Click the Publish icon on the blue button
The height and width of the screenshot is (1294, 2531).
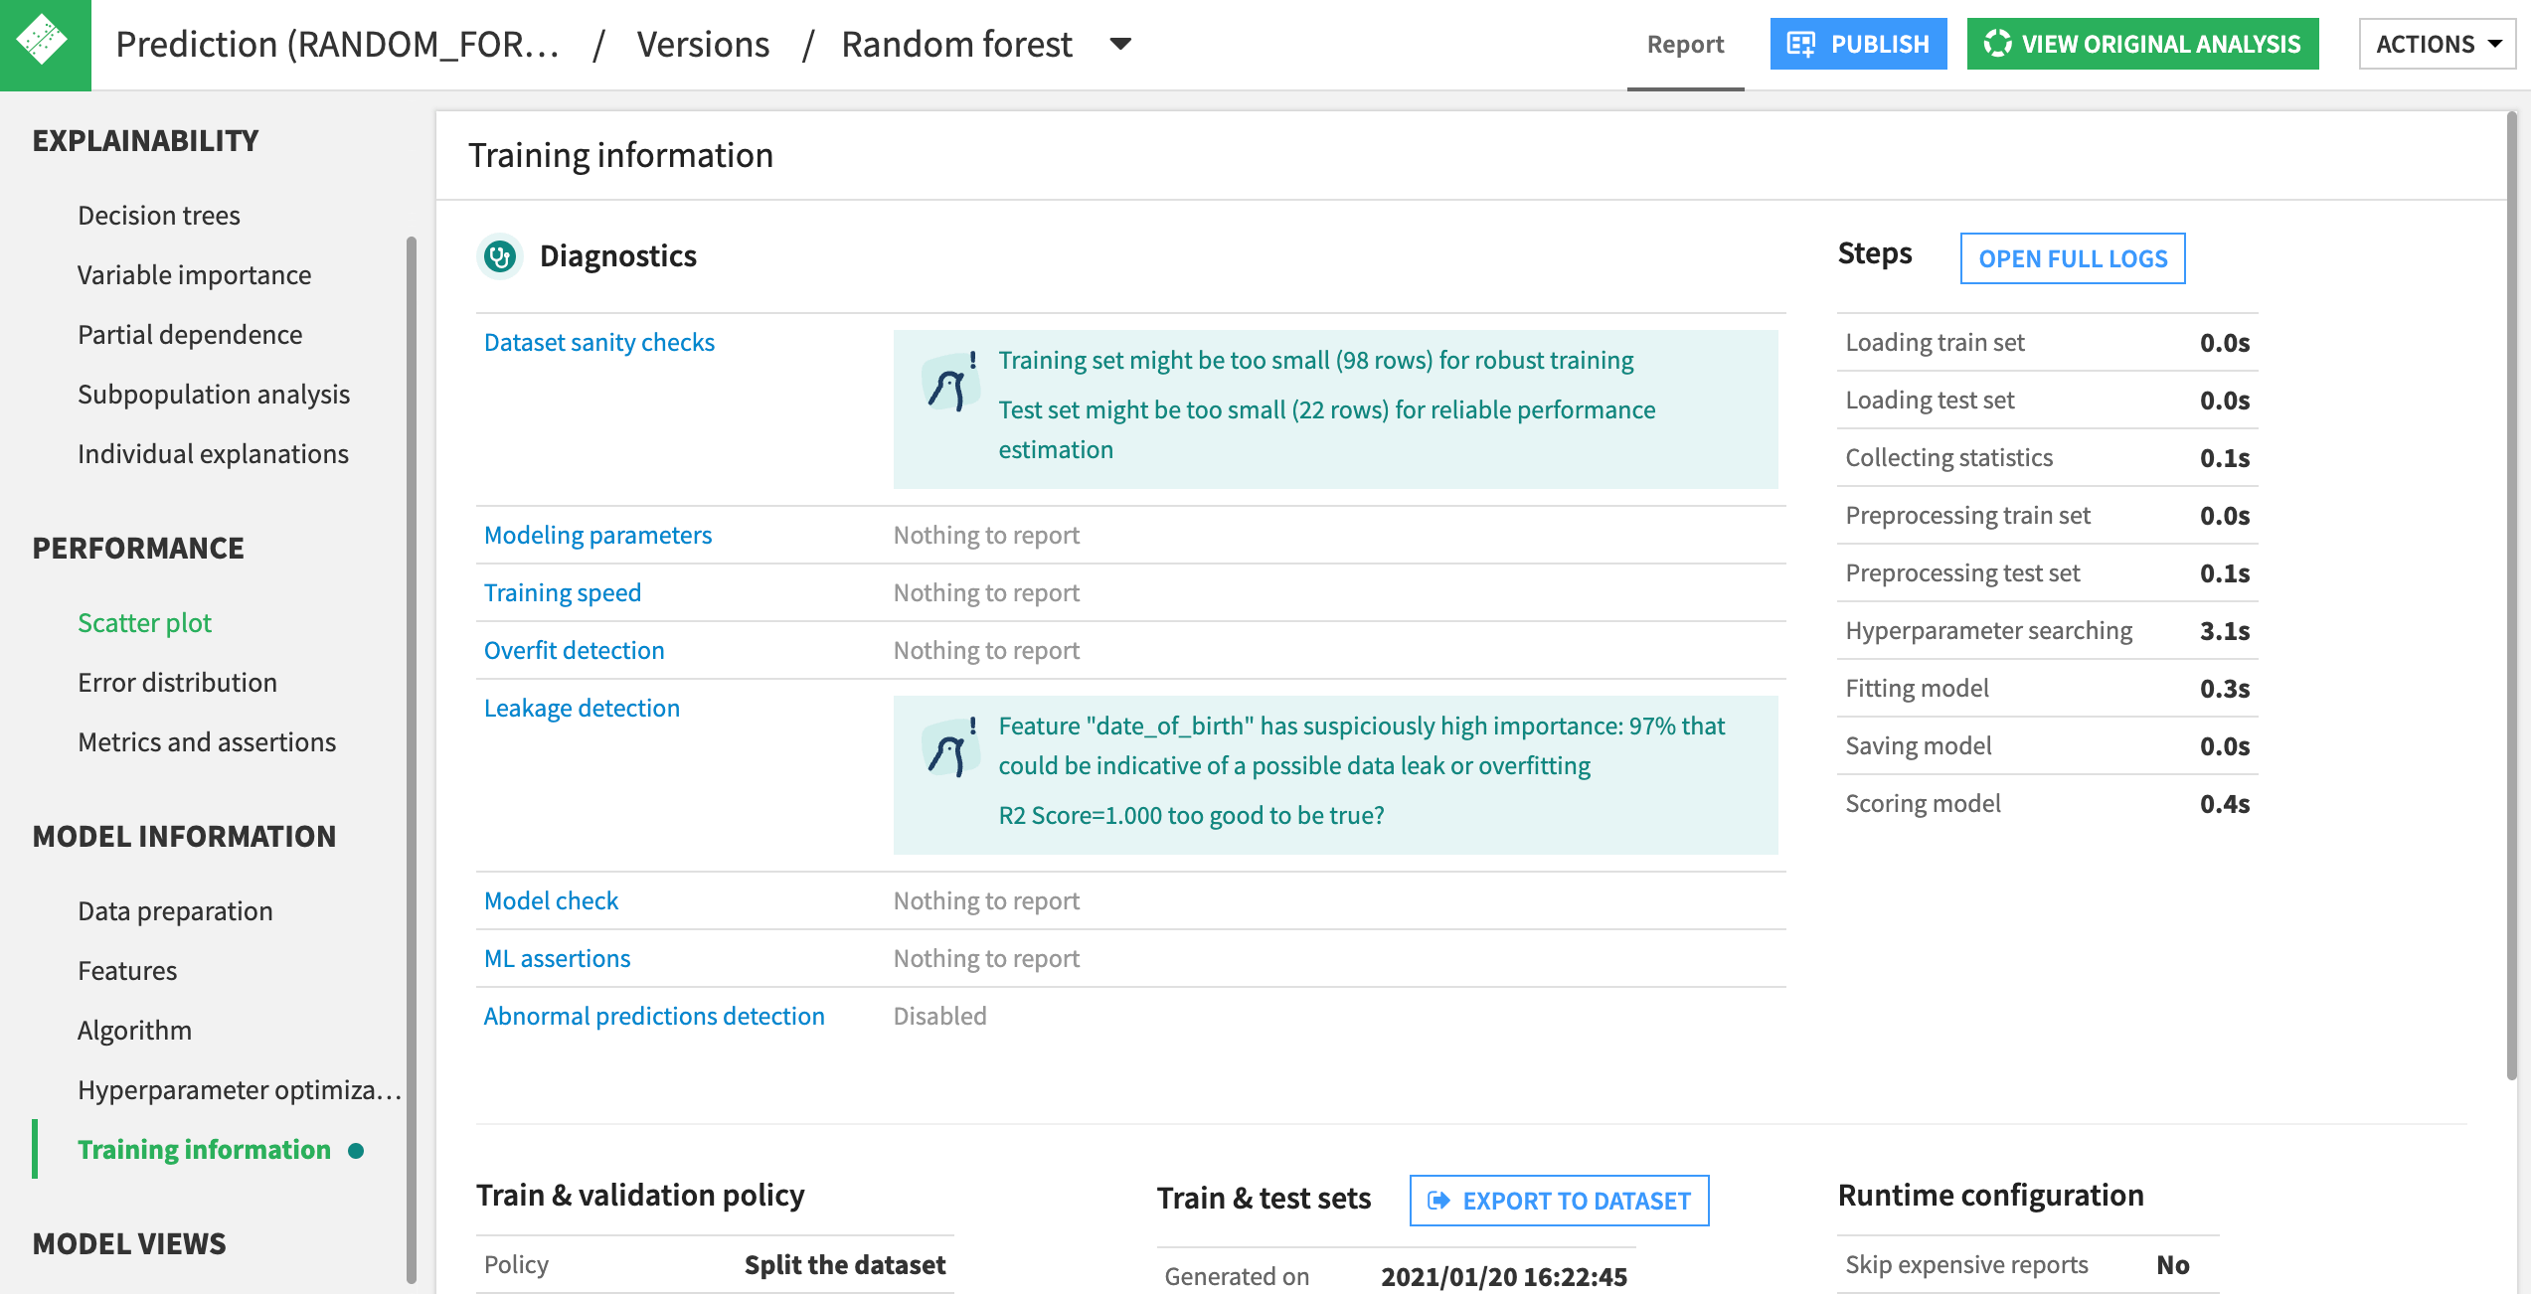click(1801, 43)
